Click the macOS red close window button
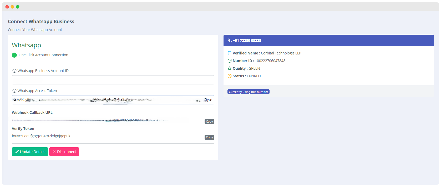The height and width of the screenshot is (187, 441). [7, 7]
